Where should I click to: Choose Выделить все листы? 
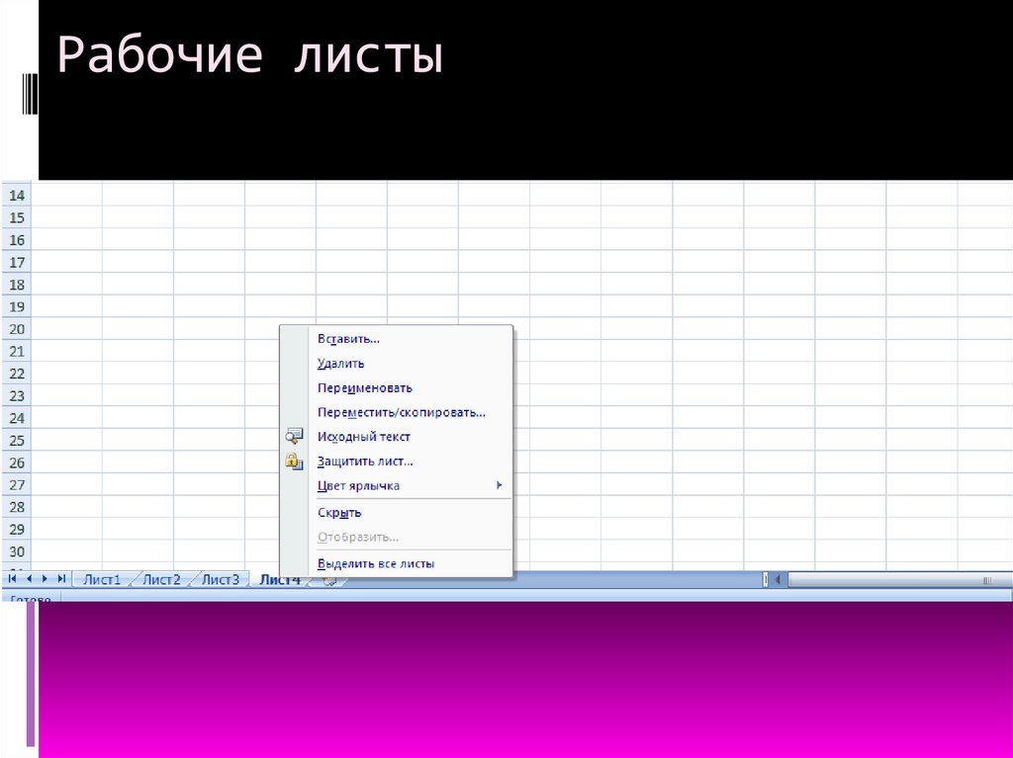[x=375, y=562]
